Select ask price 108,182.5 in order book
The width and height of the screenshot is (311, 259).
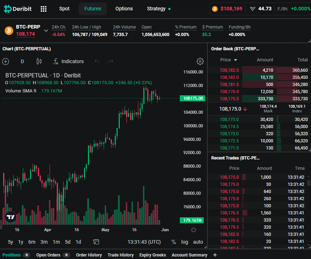229,70
